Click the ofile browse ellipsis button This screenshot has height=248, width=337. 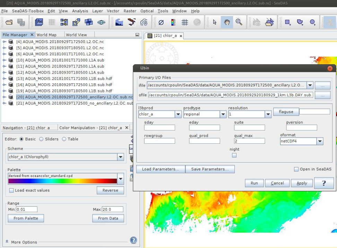point(322,95)
